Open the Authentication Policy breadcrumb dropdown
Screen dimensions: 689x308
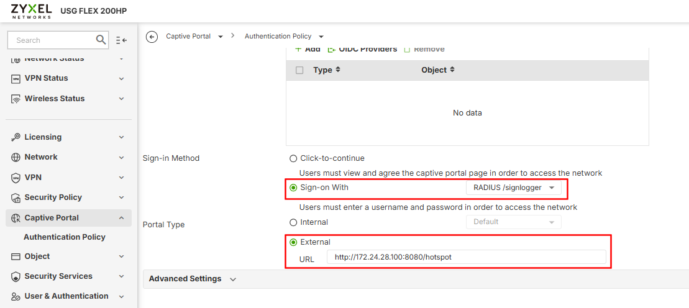(321, 37)
